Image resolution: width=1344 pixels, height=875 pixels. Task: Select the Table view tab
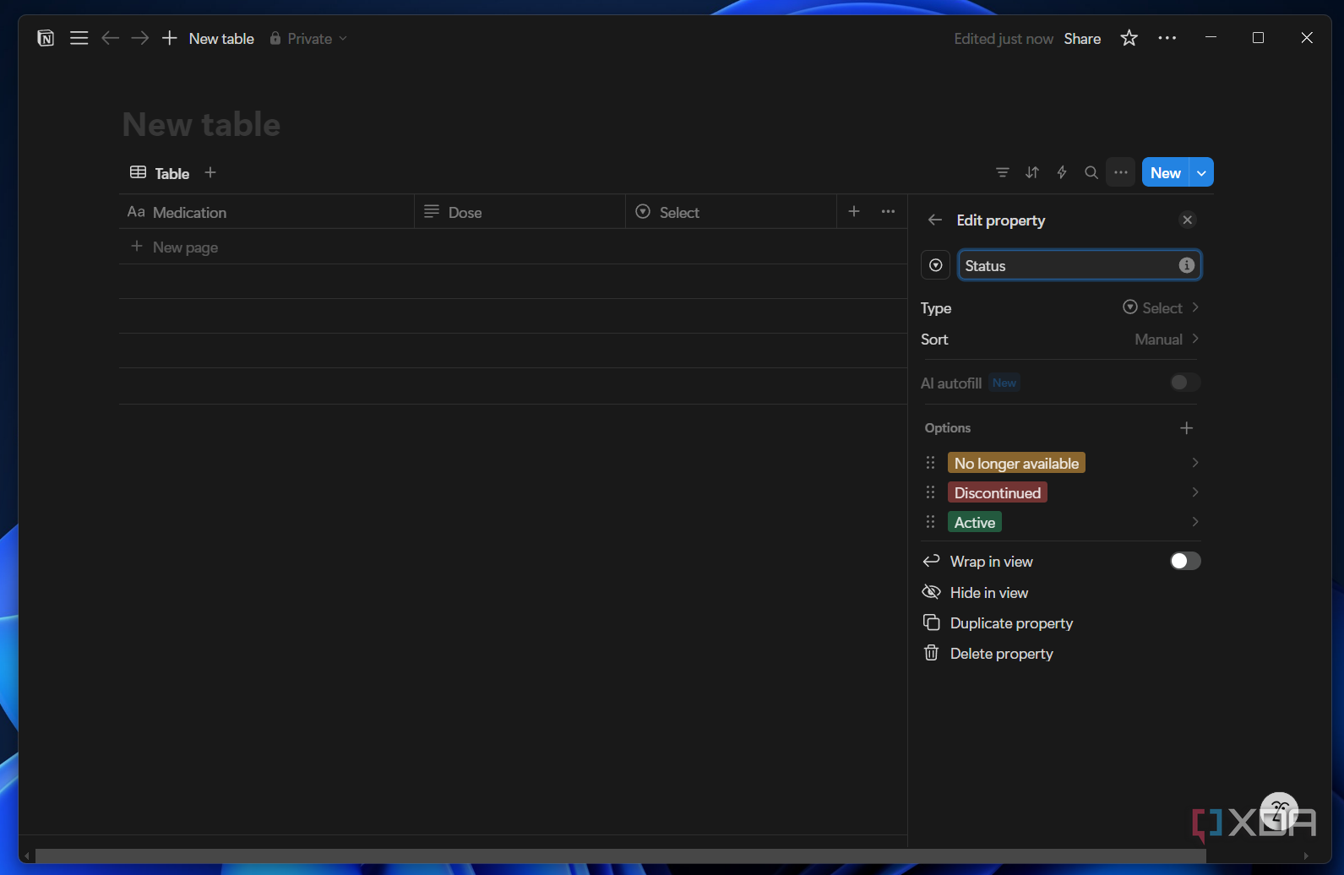click(x=160, y=173)
